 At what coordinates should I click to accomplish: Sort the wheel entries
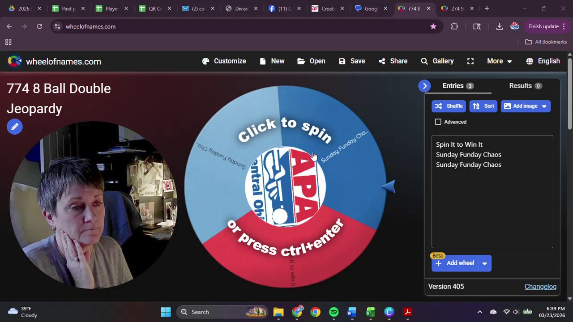tap(483, 106)
